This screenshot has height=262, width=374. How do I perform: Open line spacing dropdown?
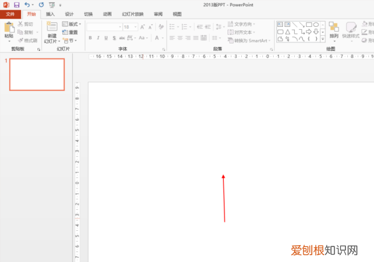[x=220, y=27]
